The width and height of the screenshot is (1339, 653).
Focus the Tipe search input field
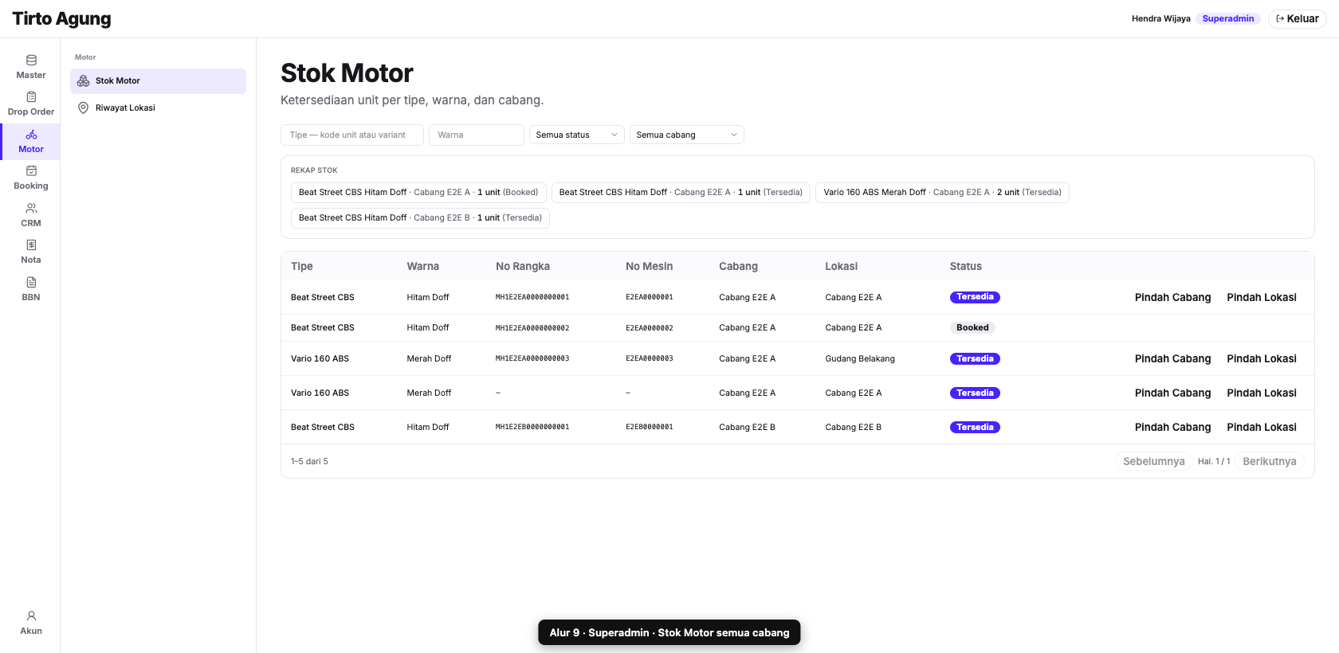(352, 135)
